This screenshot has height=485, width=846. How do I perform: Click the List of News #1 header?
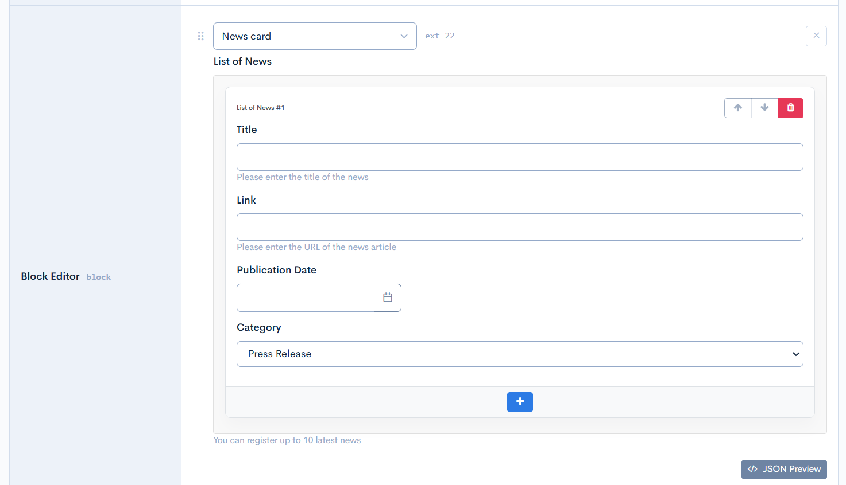(260, 108)
